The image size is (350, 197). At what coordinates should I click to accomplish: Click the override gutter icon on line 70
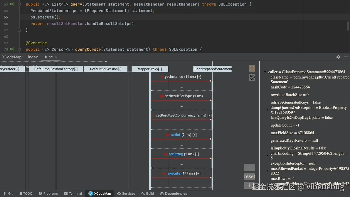pyautogui.click(x=12, y=49)
